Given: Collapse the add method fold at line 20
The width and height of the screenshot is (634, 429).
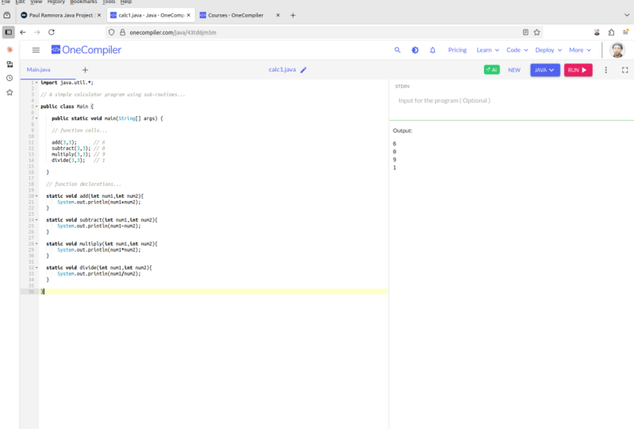Looking at the screenshot, I should 37,196.
